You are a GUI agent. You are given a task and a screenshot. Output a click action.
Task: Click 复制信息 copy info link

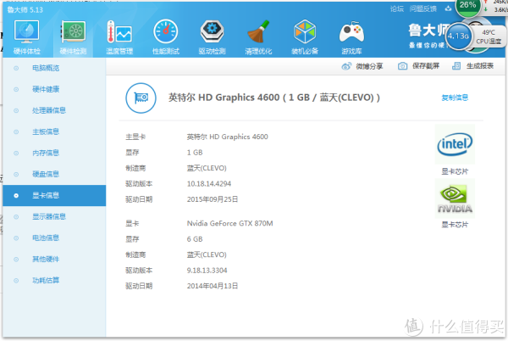tap(453, 98)
